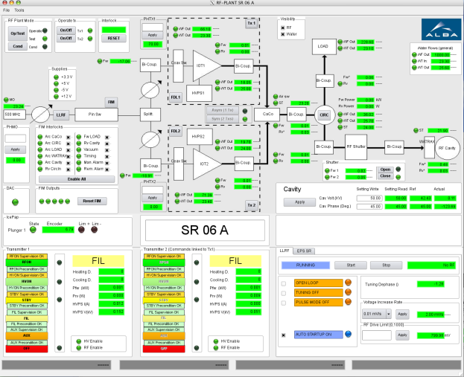The image size is (464, 377).
Task: Toggle the AUTO STARTUP ON checkbox
Action: point(282,335)
